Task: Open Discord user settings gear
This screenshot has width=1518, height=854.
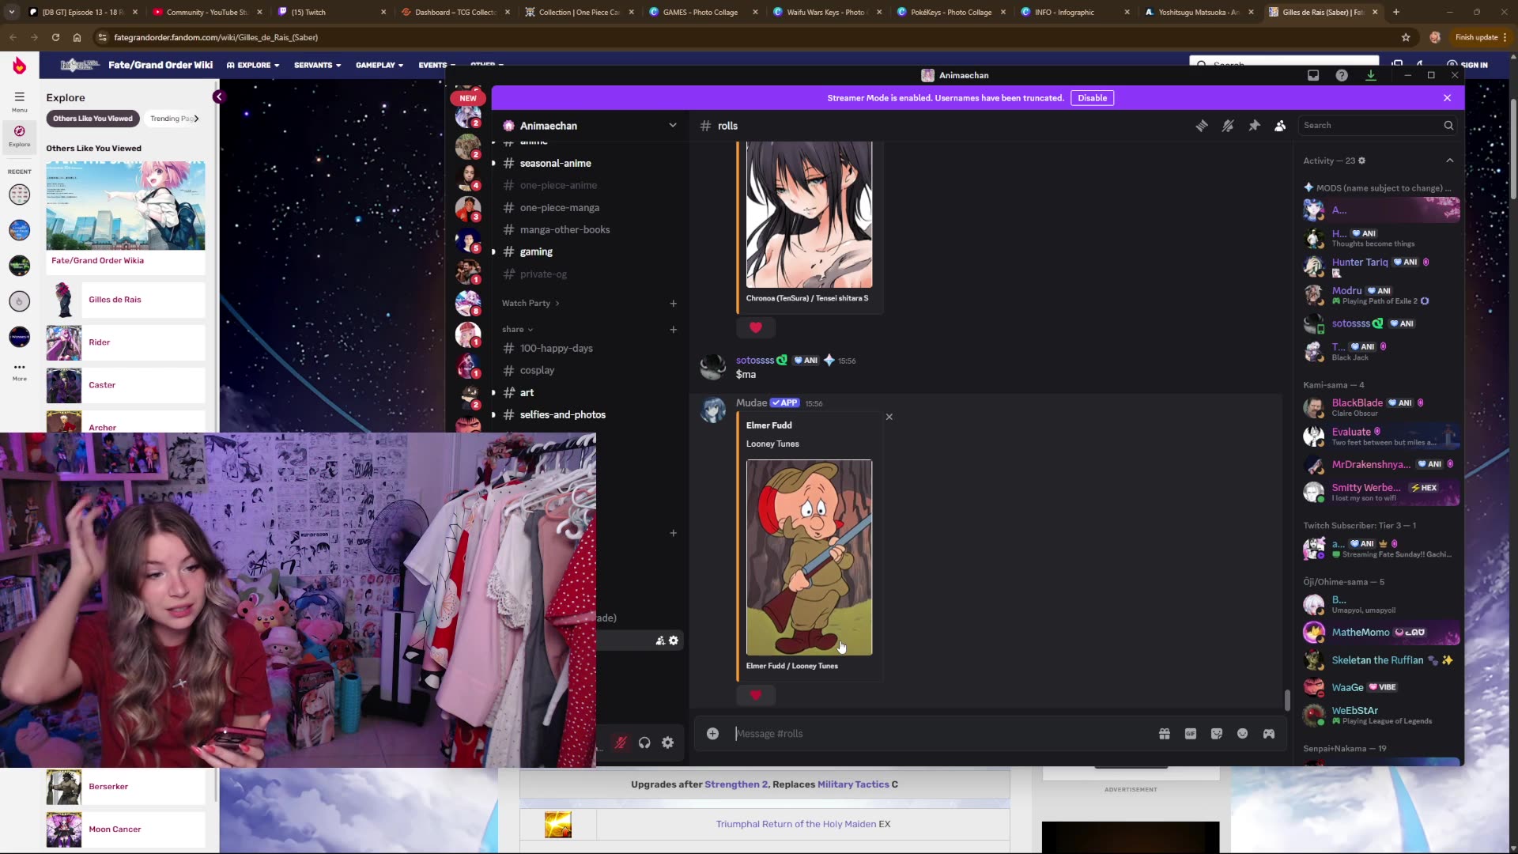Action: 668,743
